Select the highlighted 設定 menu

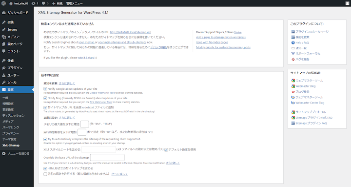(x=17, y=89)
